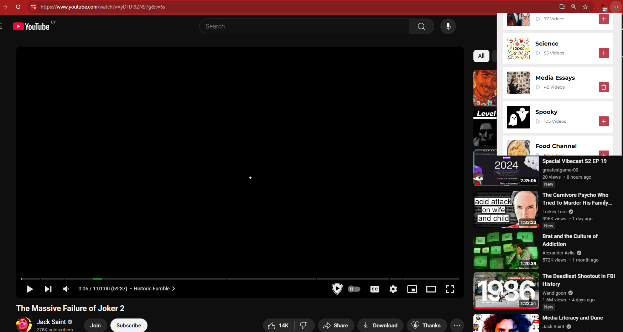Image resolution: width=623 pixels, height=332 pixels.
Task: Search with voice microphone icon
Action: (x=448, y=26)
